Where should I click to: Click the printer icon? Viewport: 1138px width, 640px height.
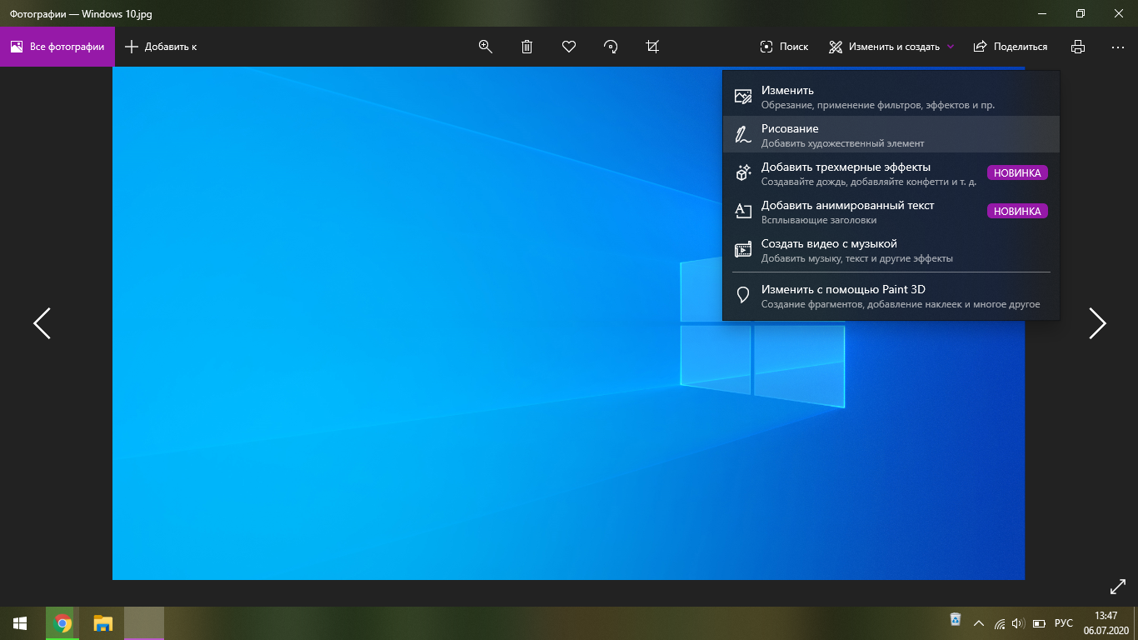point(1078,47)
